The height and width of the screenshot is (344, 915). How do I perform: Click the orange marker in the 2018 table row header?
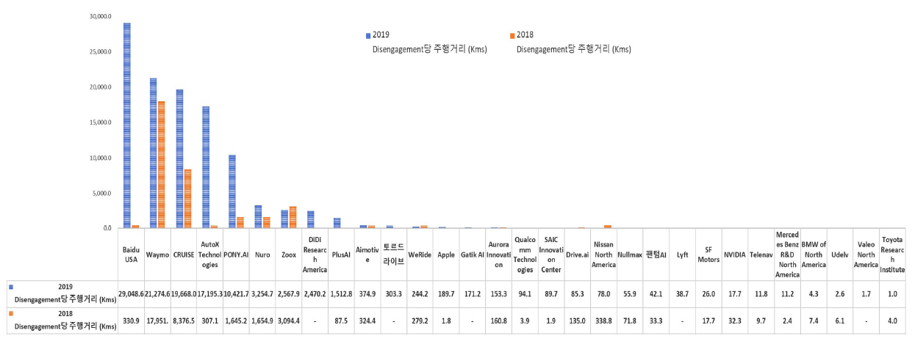(10, 312)
